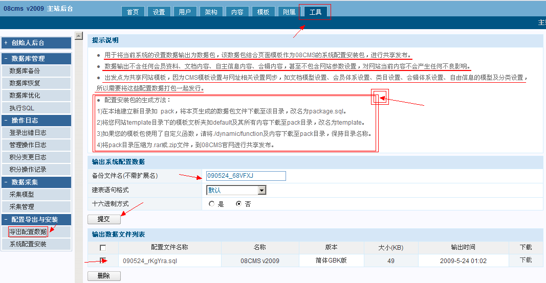Open 采集管理 in the sidebar
Screen dimensions: 546x283
36,206
